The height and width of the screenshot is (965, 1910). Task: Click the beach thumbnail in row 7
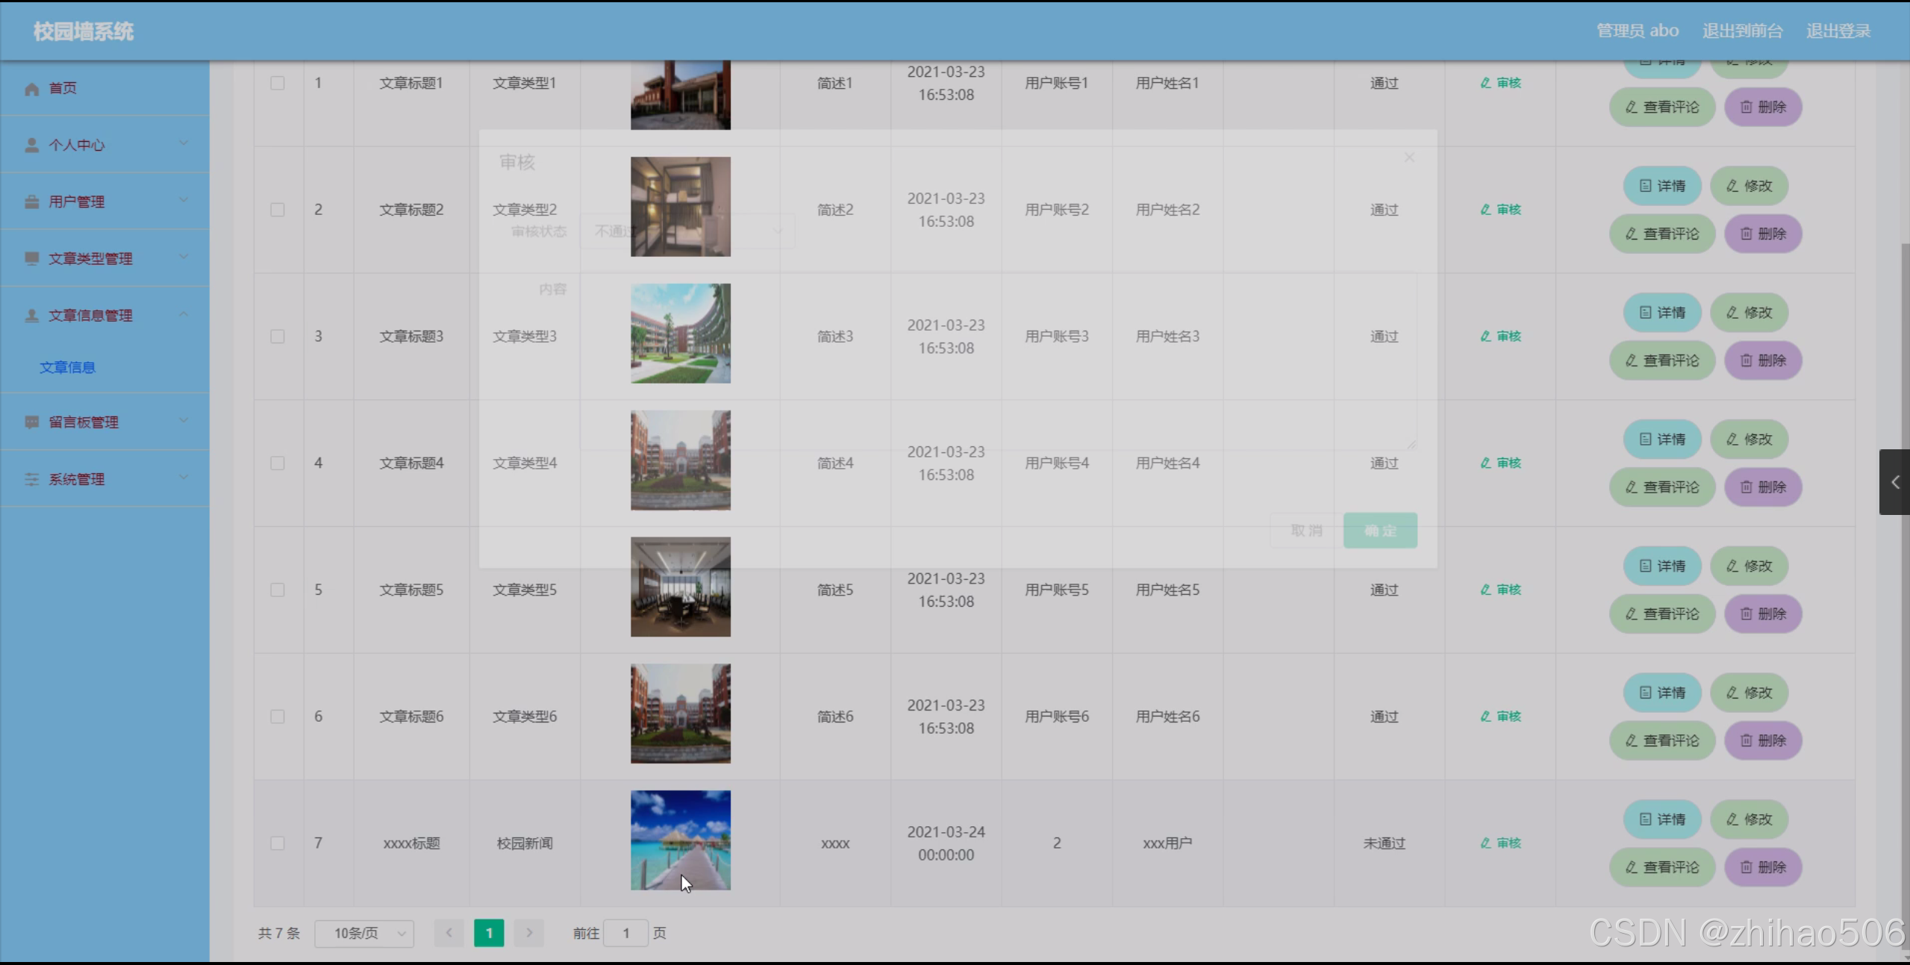680,840
